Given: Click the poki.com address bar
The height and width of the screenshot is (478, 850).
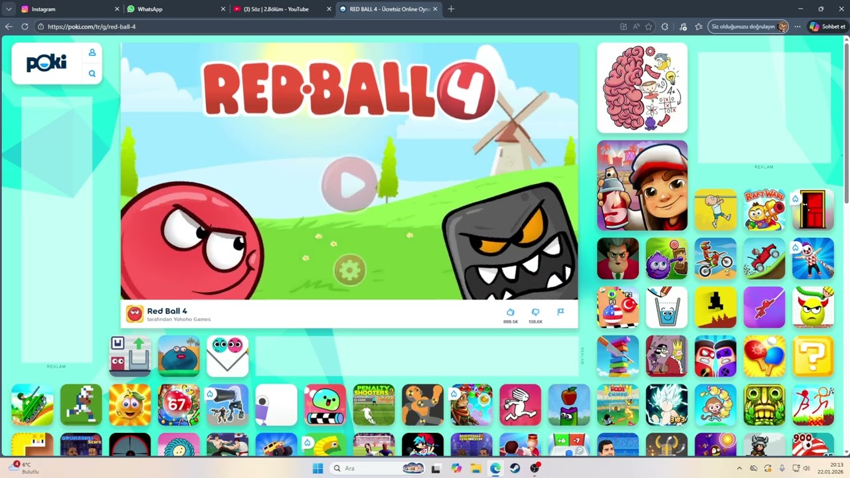Looking at the screenshot, I should tap(325, 27).
